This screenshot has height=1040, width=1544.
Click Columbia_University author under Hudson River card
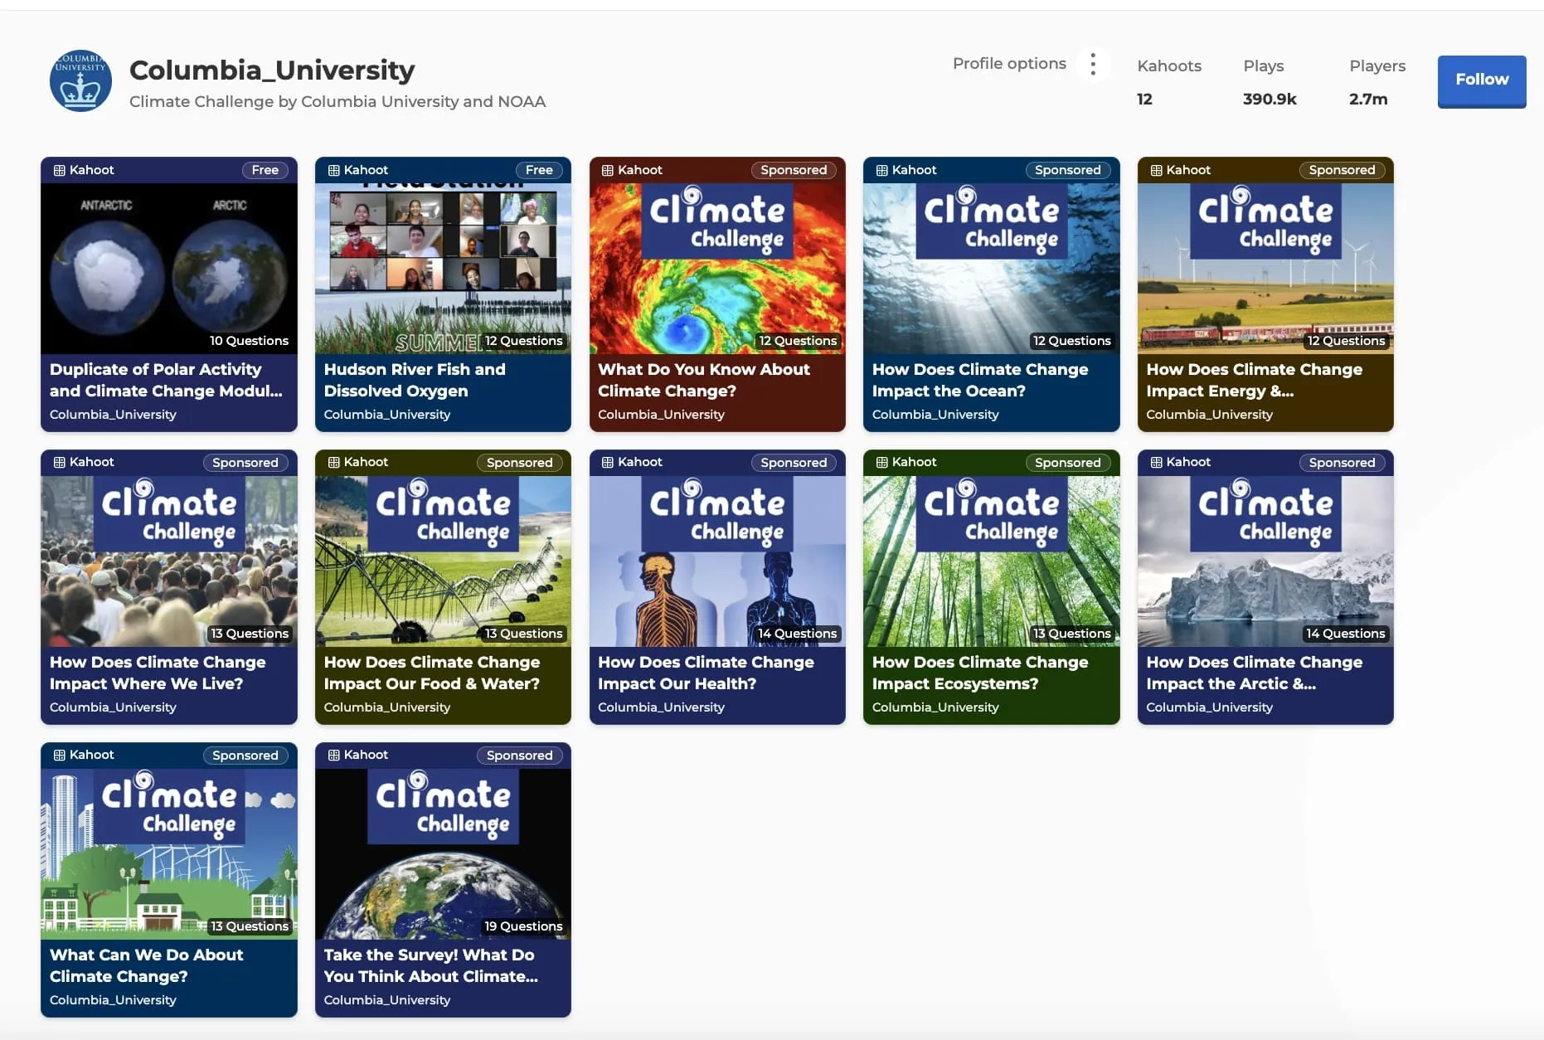(x=387, y=415)
